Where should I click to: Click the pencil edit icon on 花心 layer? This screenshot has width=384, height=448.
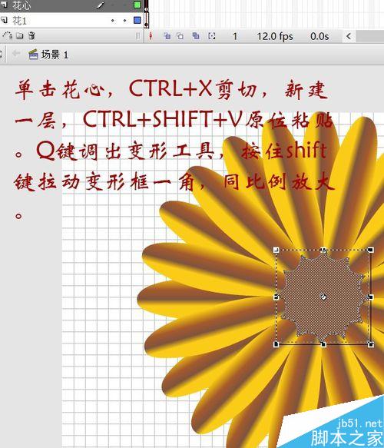[x=100, y=5]
